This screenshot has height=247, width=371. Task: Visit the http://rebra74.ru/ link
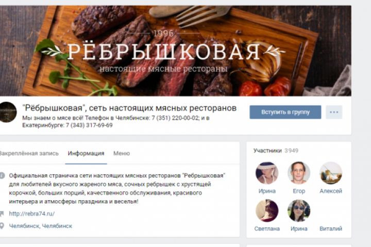tap(32, 214)
